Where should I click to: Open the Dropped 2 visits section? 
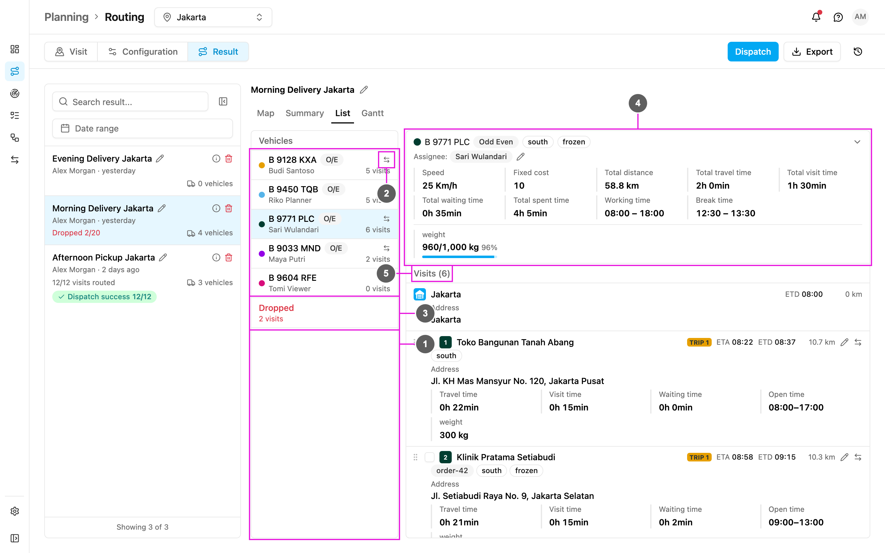click(x=324, y=313)
